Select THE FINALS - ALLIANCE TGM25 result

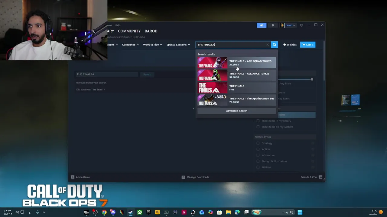(x=236, y=75)
